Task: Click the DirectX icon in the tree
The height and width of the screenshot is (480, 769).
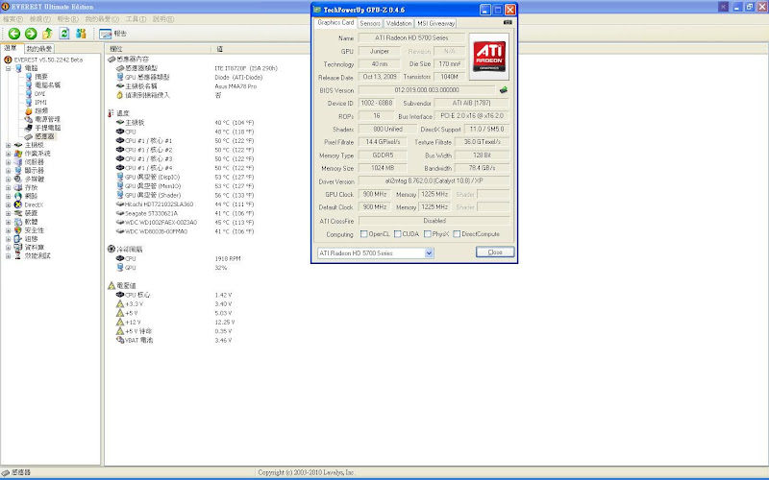Action: point(18,204)
